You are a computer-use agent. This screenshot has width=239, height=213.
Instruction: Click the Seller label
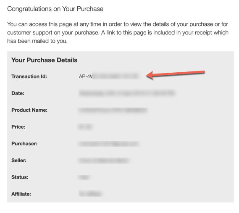tap(19, 160)
